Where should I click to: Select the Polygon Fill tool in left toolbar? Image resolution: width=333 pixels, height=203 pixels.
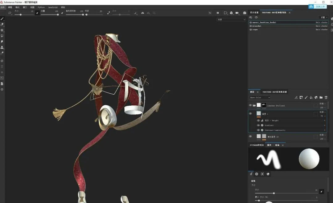[x=2, y=36]
